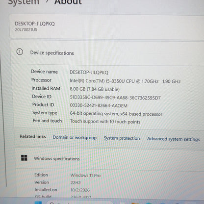
Task: Click the Windows logo beside Windows specifications
Action: pyautogui.click(x=24, y=158)
